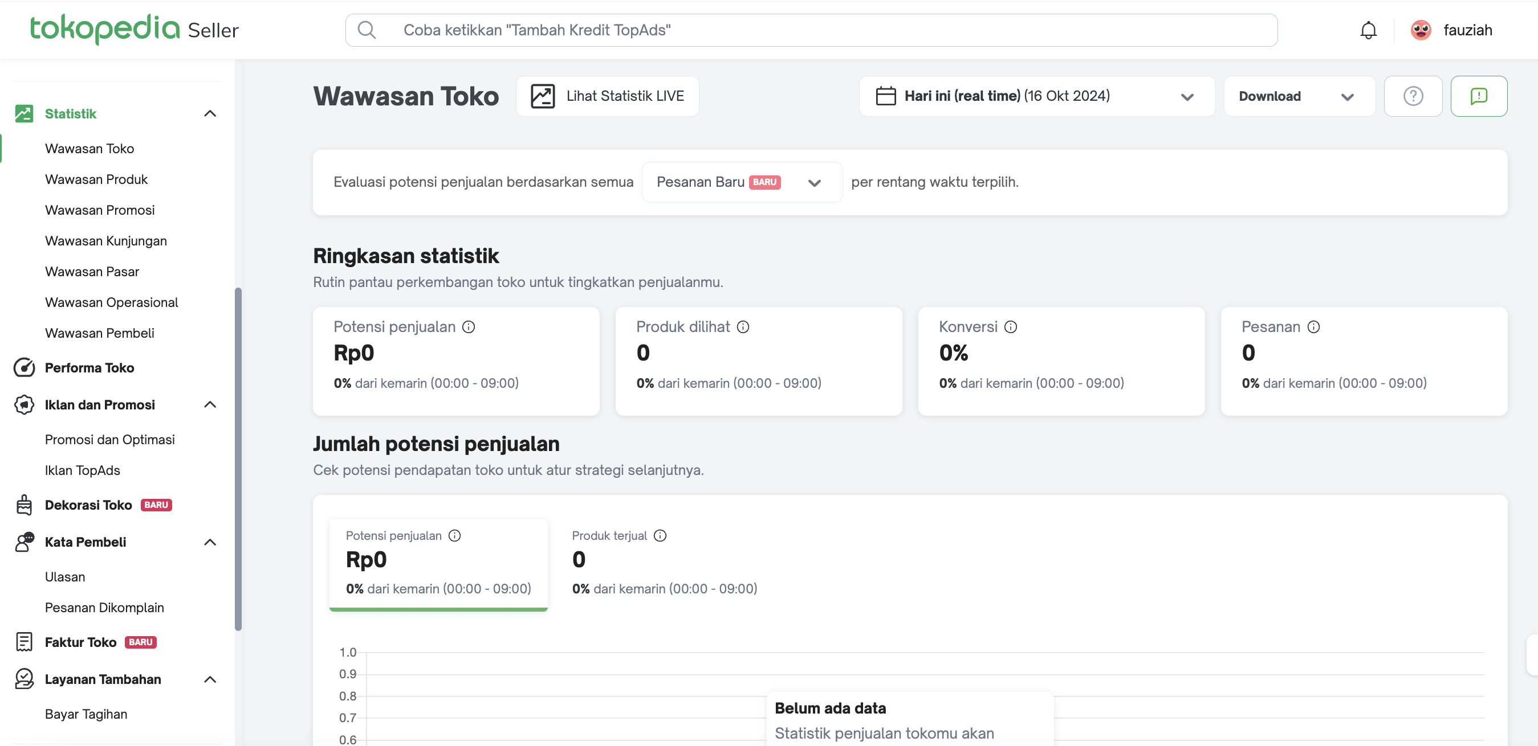Click info icon next to Konversi
The width and height of the screenshot is (1538, 746).
click(1010, 327)
